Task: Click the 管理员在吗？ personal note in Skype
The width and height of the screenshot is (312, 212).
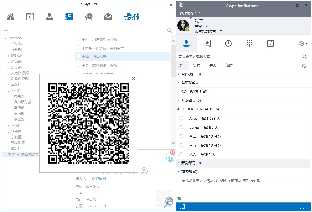Action: pyautogui.click(x=190, y=13)
